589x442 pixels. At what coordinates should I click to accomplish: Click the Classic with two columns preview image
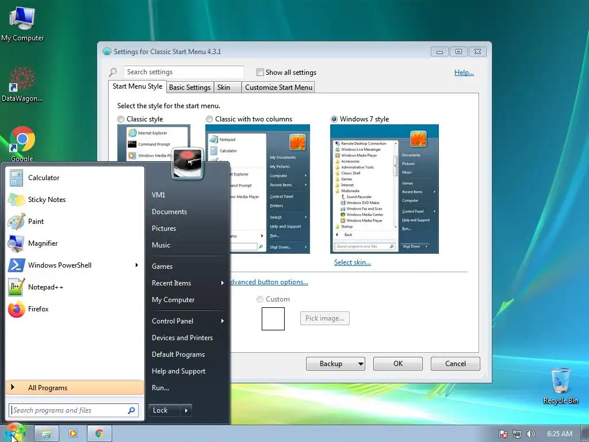click(258, 189)
